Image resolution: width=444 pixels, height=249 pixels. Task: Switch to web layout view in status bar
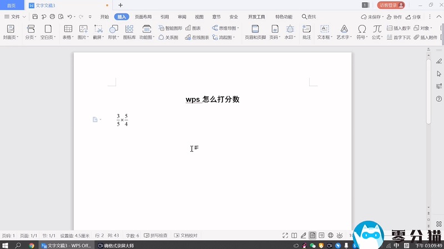331,235
